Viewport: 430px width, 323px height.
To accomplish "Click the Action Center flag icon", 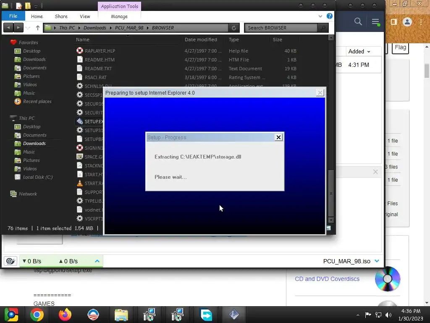I will point(368,315).
